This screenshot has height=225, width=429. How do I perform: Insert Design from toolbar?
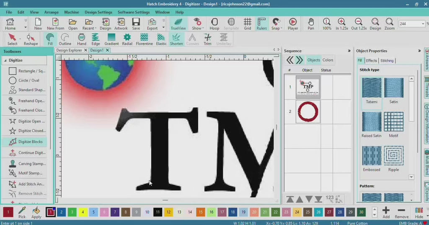tap(105, 24)
